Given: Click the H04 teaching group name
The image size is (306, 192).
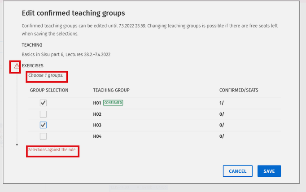Looking at the screenshot, I should coord(97,136).
